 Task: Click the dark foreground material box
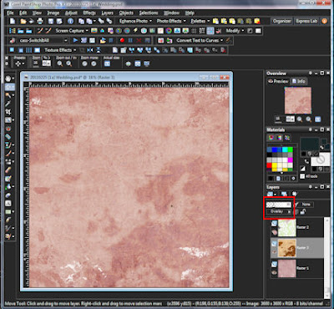(x=309, y=144)
